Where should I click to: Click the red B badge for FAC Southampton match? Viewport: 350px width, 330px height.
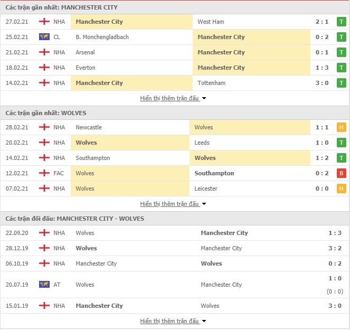(342, 173)
